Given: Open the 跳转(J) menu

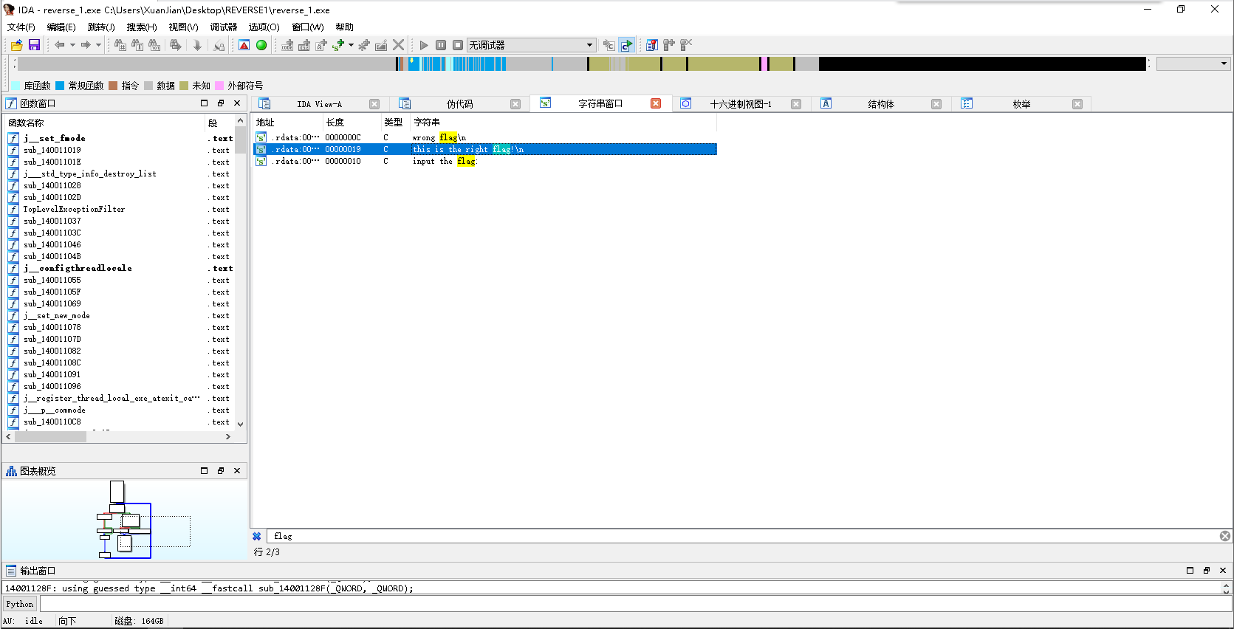Looking at the screenshot, I should (x=101, y=27).
